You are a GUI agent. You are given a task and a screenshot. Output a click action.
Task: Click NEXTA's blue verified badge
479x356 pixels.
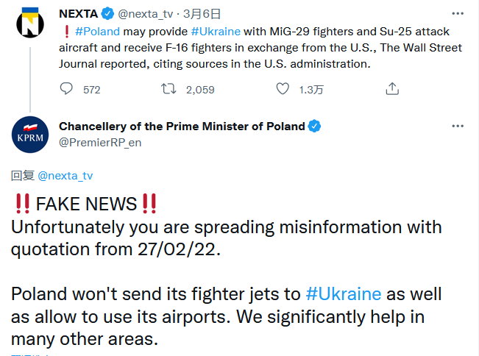coord(107,14)
